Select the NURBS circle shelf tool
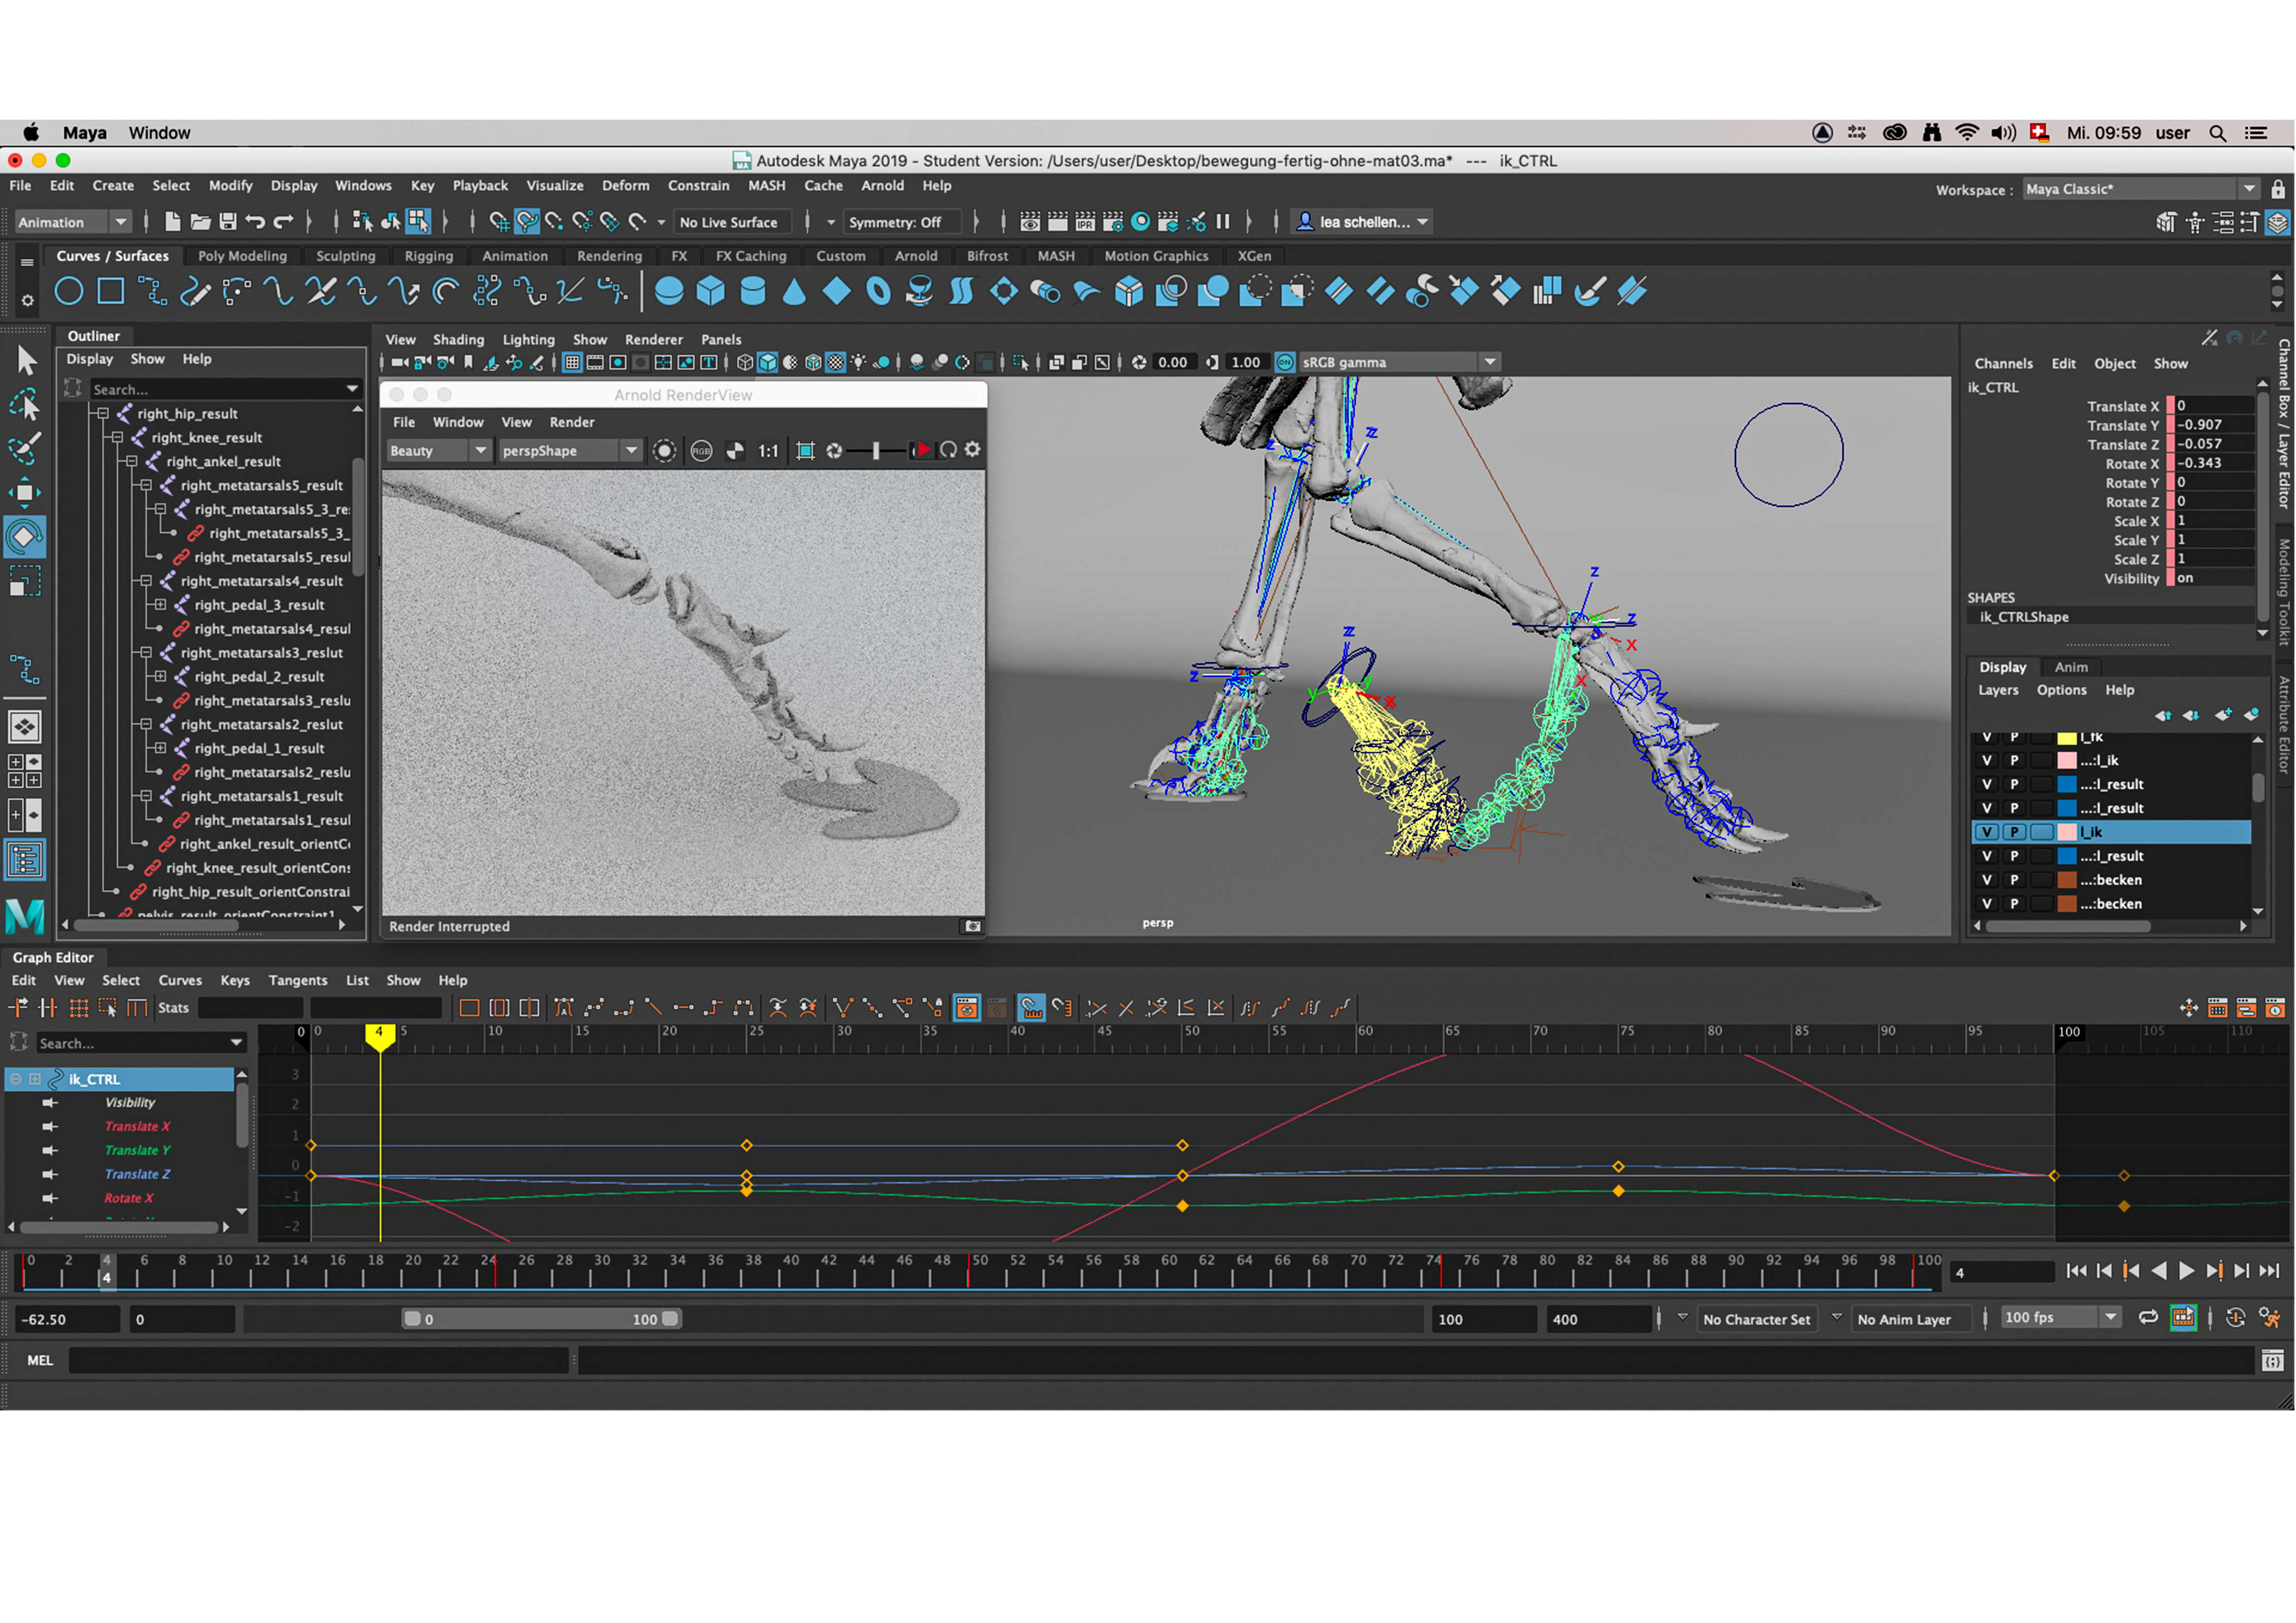The width and height of the screenshot is (2296, 1623). 68,292
